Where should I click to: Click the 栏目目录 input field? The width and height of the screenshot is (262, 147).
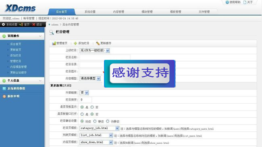pyautogui.click(x=92, y=64)
